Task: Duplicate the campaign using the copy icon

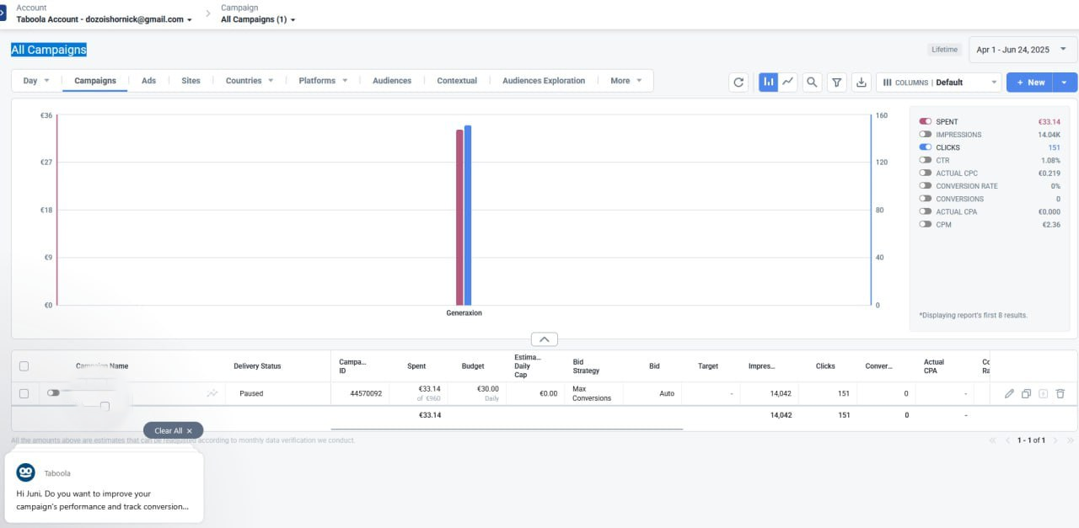Action: tap(1027, 393)
